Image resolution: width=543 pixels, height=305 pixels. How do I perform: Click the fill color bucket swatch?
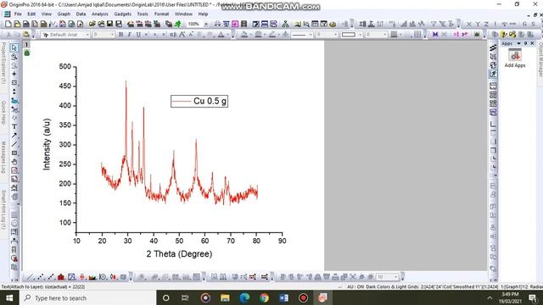[244, 35]
